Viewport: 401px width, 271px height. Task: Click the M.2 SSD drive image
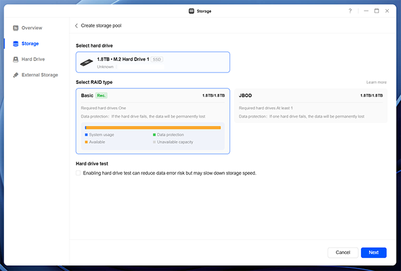pos(87,62)
